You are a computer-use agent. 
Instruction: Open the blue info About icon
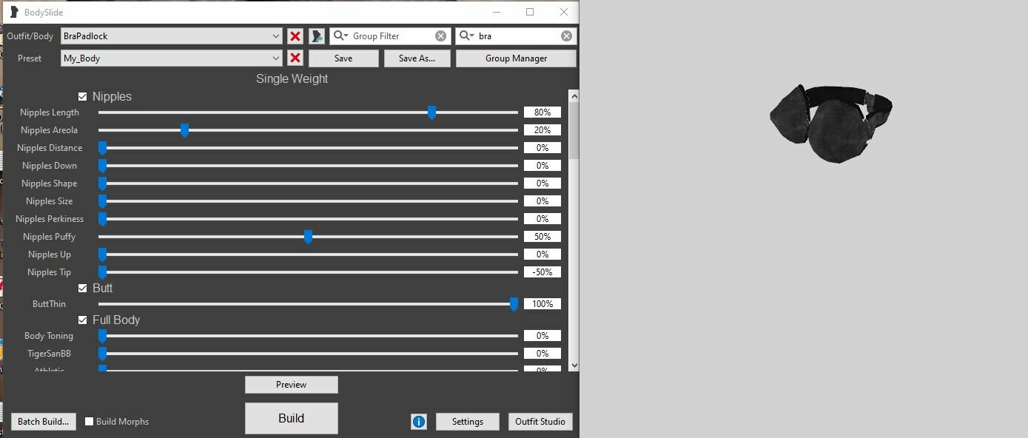pos(419,422)
